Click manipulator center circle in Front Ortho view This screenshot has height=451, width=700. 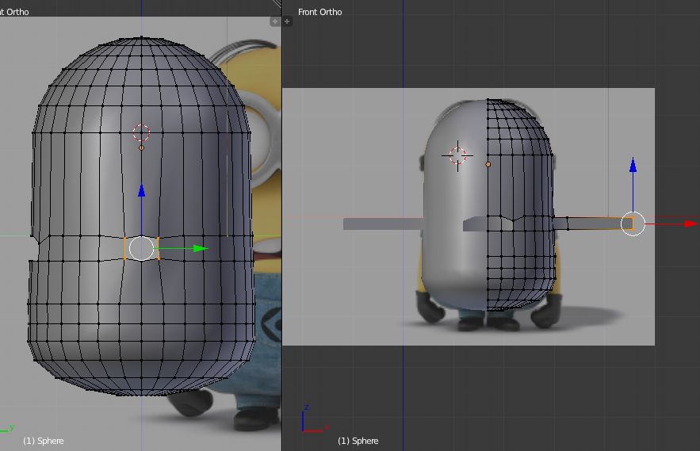(x=633, y=224)
